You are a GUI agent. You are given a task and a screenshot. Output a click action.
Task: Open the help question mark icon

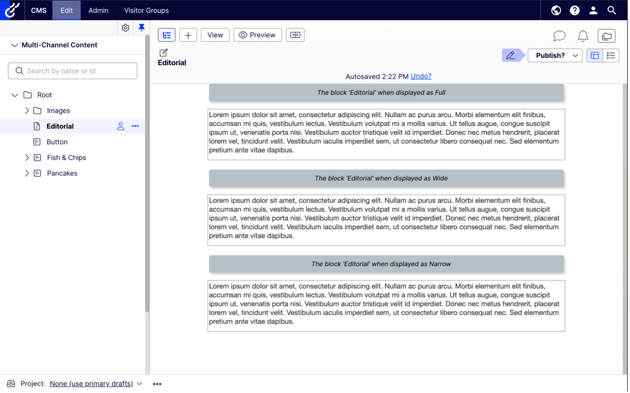point(574,10)
